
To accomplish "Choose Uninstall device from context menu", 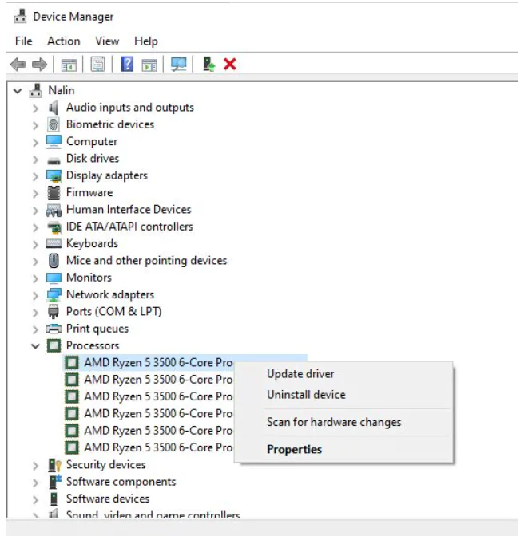I will pyautogui.click(x=306, y=395).
